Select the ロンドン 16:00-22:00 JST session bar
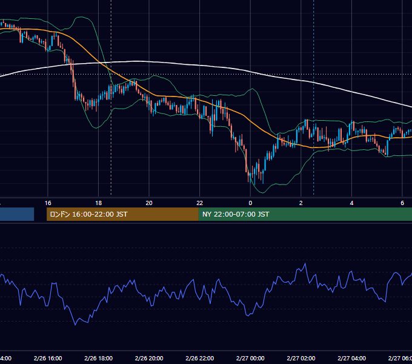The width and height of the screenshot is (412, 364). 122,214
